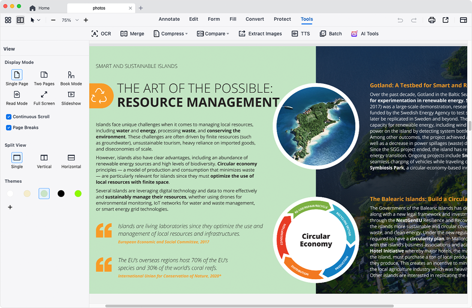Select Extract Images tool

click(x=260, y=34)
